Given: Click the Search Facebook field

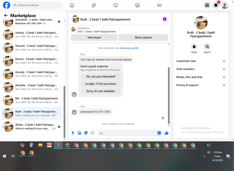Looking at the screenshot, I should pyautogui.click(x=37, y=5).
